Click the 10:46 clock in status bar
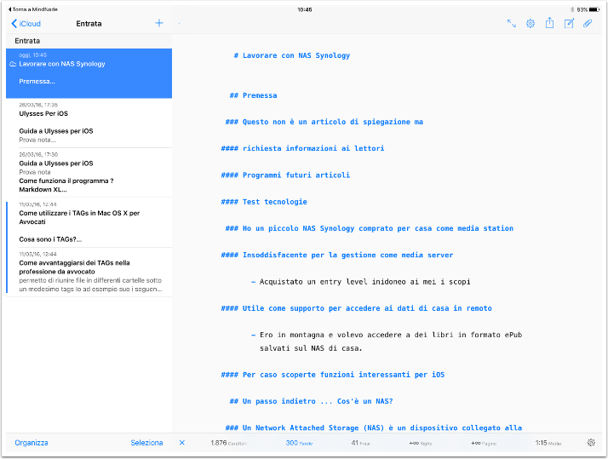This screenshot has height=459, width=608. (x=304, y=9)
